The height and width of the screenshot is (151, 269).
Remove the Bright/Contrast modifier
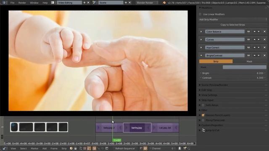pyautogui.click(x=264, y=55)
